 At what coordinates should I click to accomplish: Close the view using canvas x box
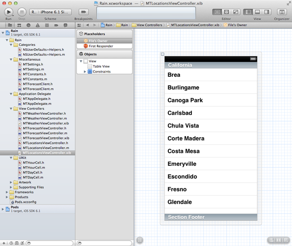163,54
